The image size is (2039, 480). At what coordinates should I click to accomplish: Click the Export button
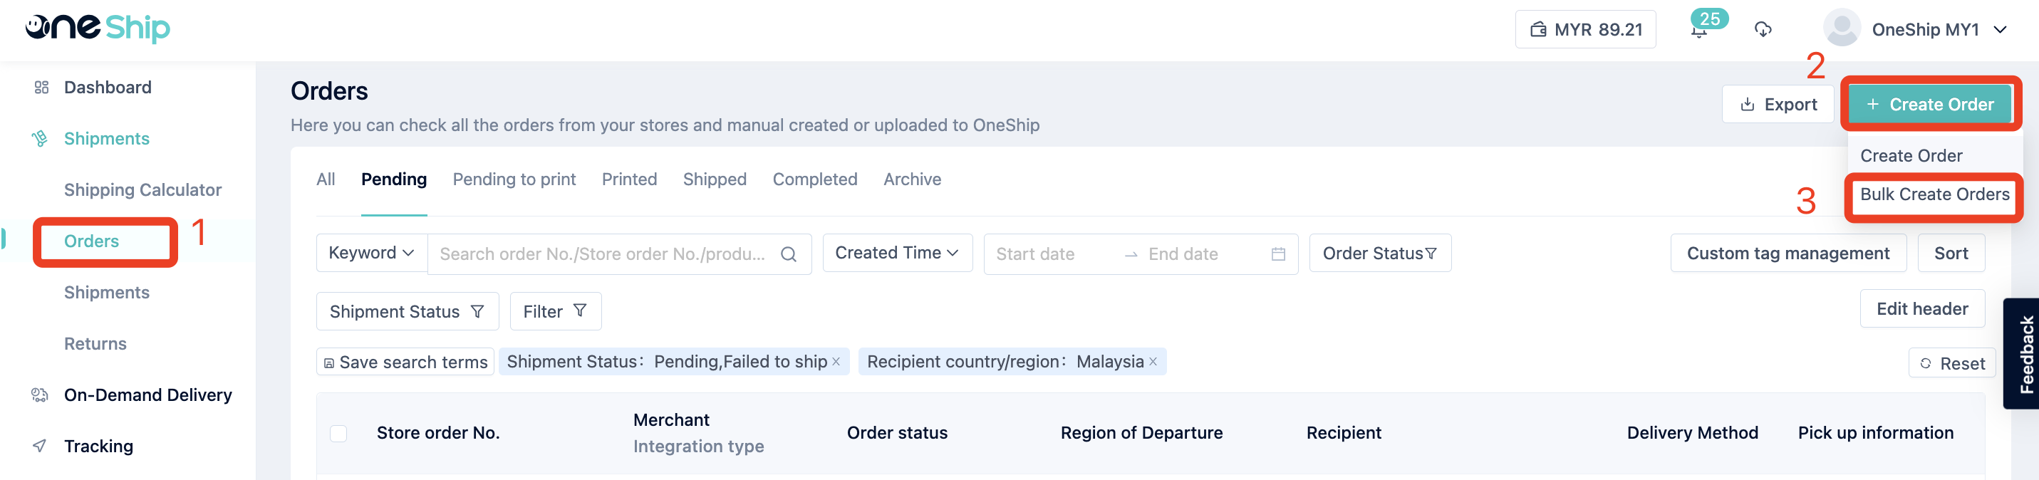pos(1778,105)
